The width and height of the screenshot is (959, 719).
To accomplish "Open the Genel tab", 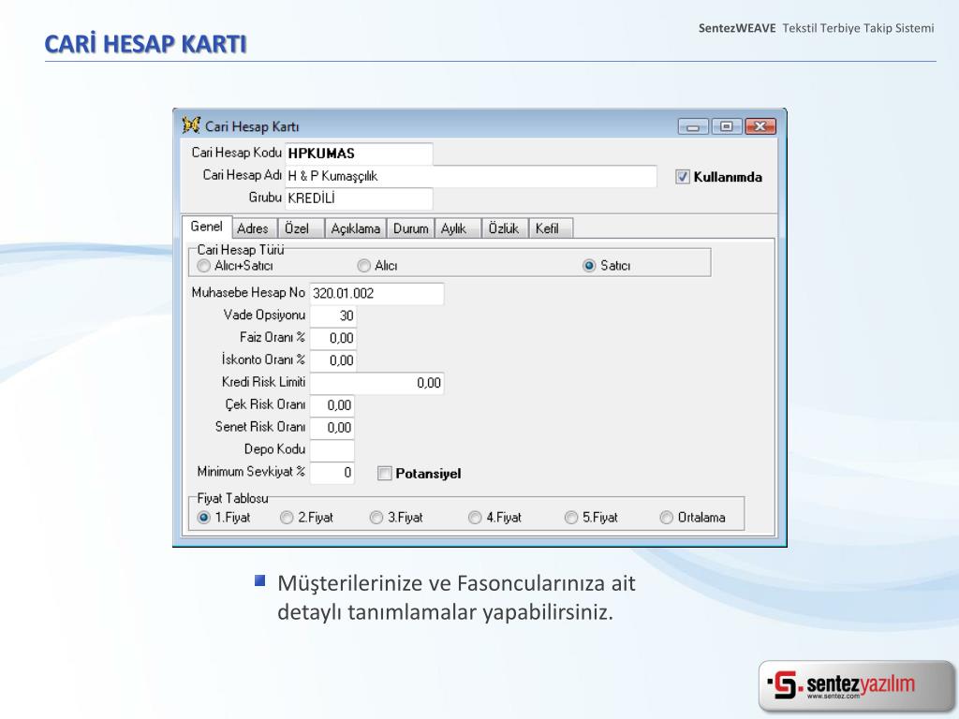I will tap(207, 227).
